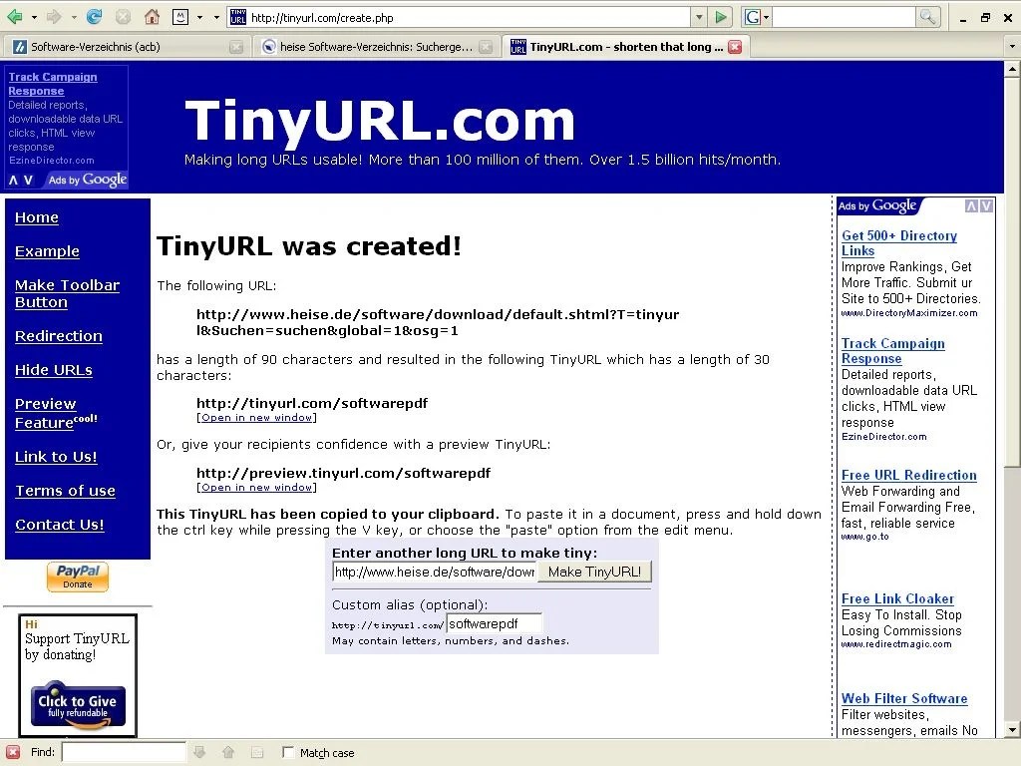Open the Home link in sidebar
This screenshot has height=766, width=1021.
coord(37,217)
